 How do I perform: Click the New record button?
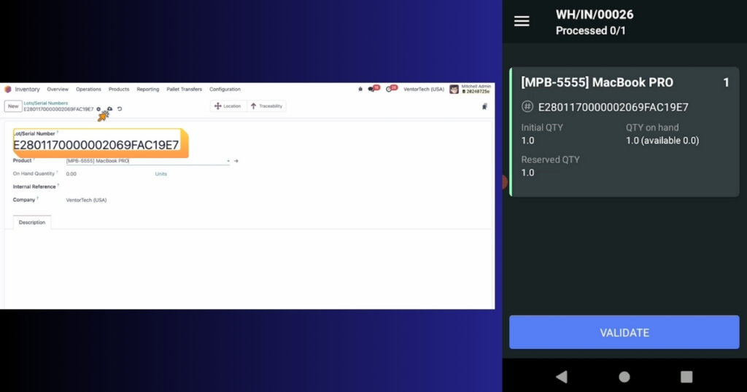point(13,106)
